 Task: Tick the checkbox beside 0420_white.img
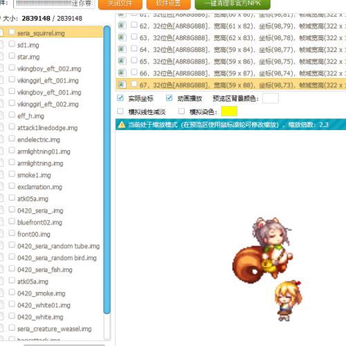tap(12, 316)
